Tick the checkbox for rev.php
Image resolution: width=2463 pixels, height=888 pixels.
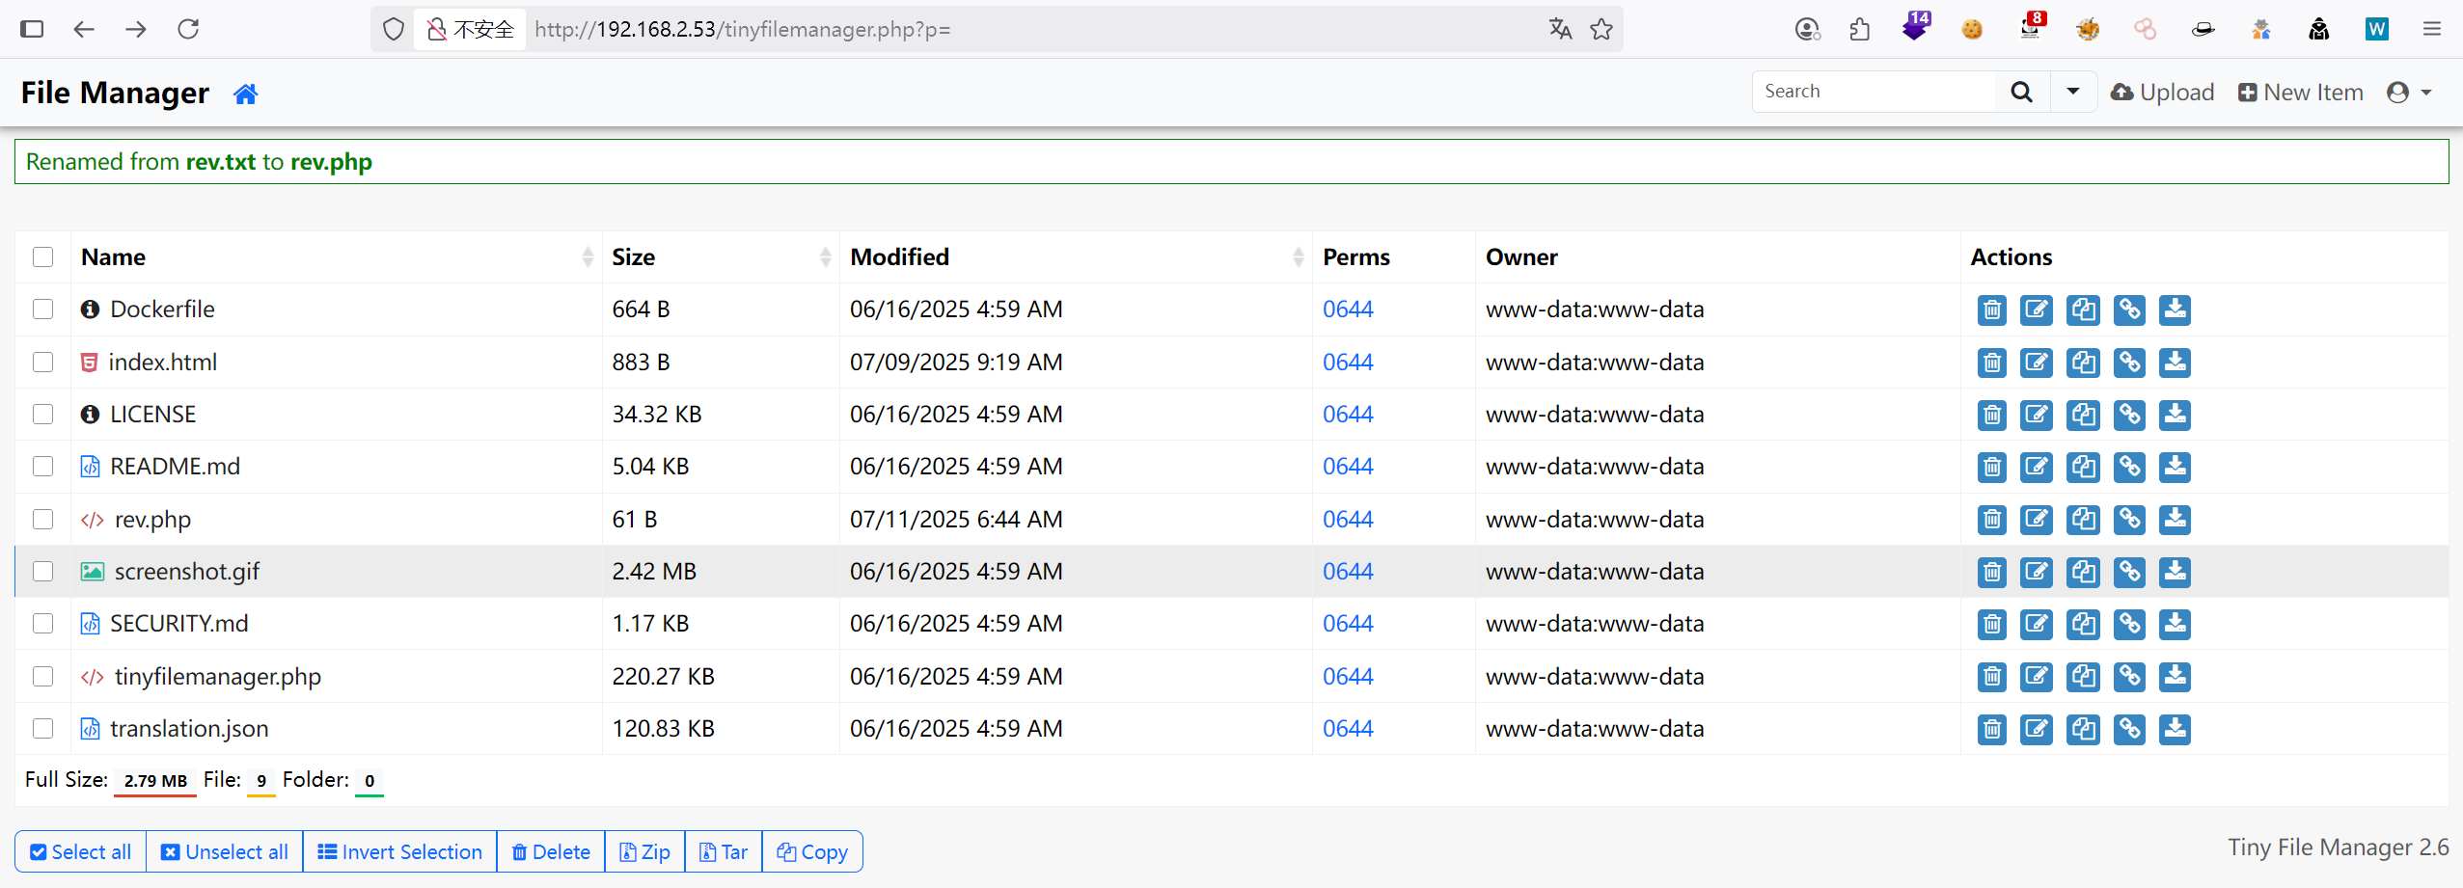click(42, 520)
